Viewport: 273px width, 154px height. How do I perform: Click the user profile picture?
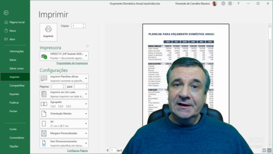tap(215, 4)
